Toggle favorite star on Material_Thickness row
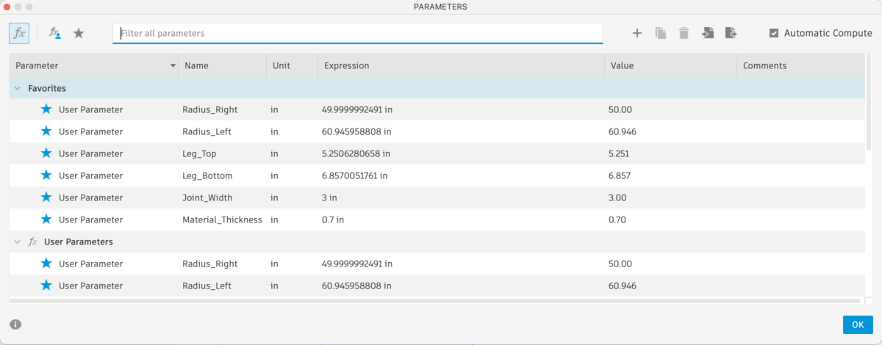 pos(46,219)
